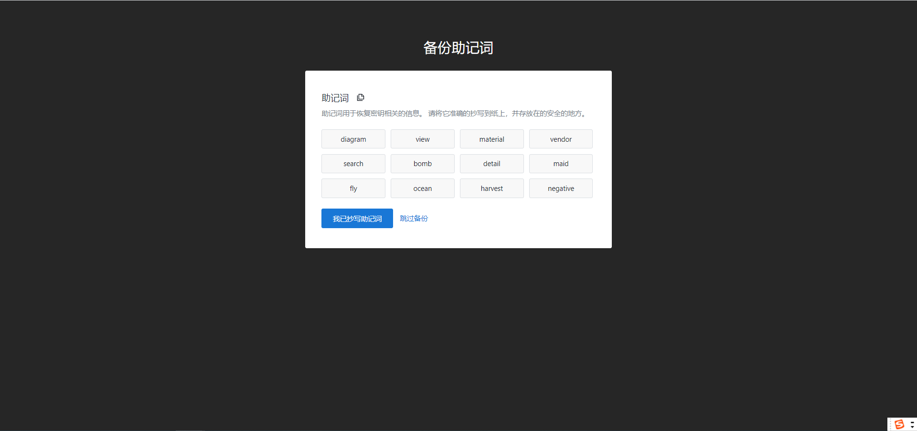Click the 跳过备份 skip link
This screenshot has height=431, width=917.
[414, 218]
